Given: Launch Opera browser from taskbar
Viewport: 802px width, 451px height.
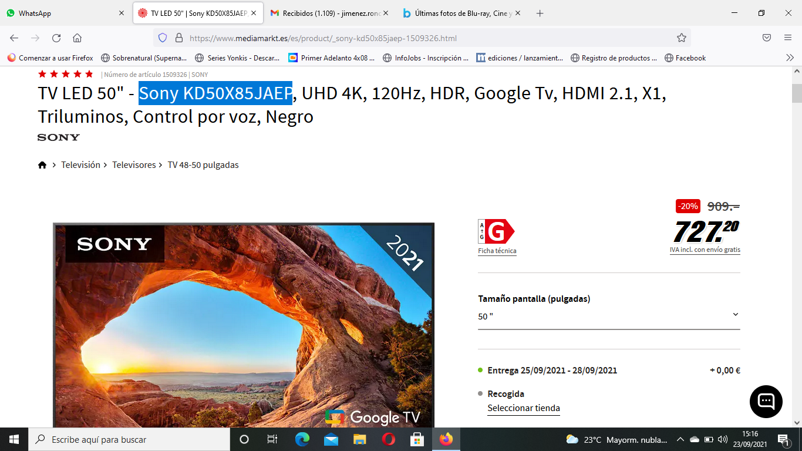Looking at the screenshot, I should (x=389, y=439).
